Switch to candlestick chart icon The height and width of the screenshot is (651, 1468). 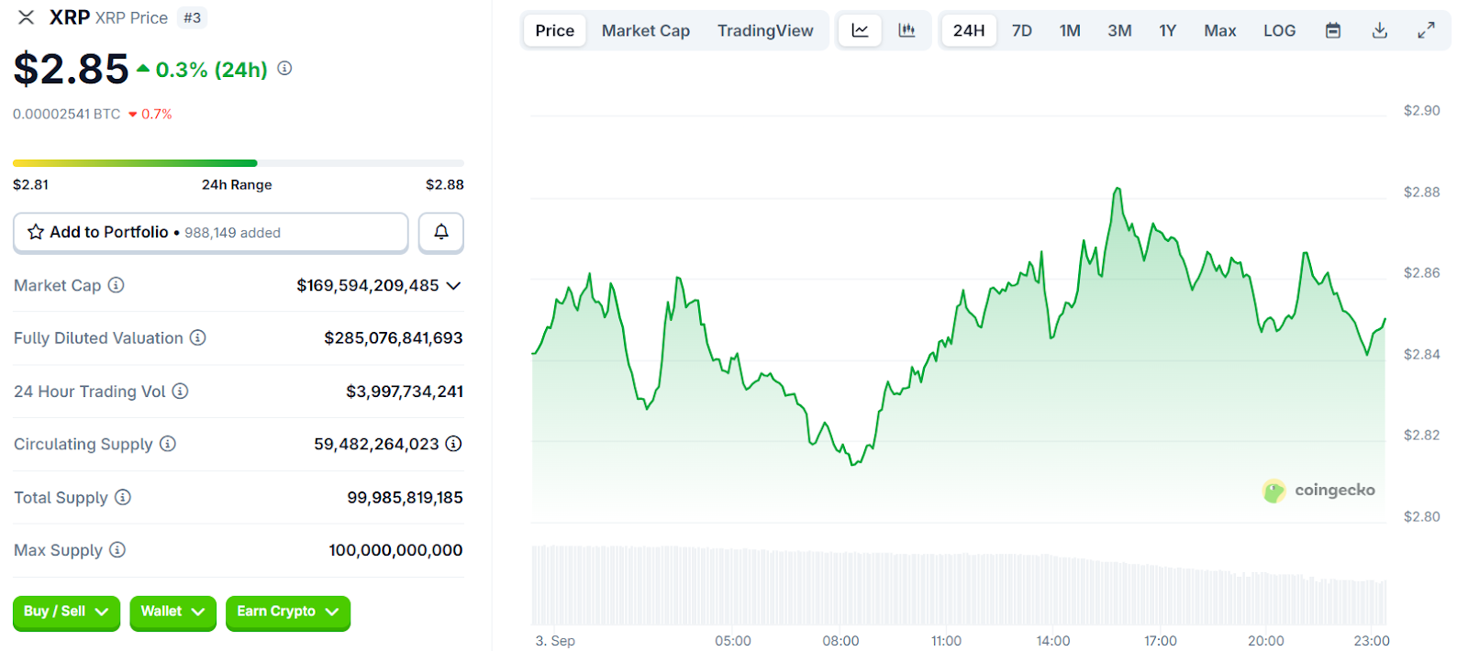pyautogui.click(x=906, y=30)
